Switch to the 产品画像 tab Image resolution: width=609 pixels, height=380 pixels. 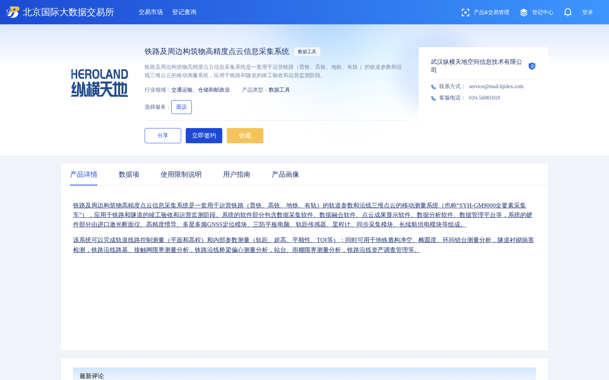285,174
